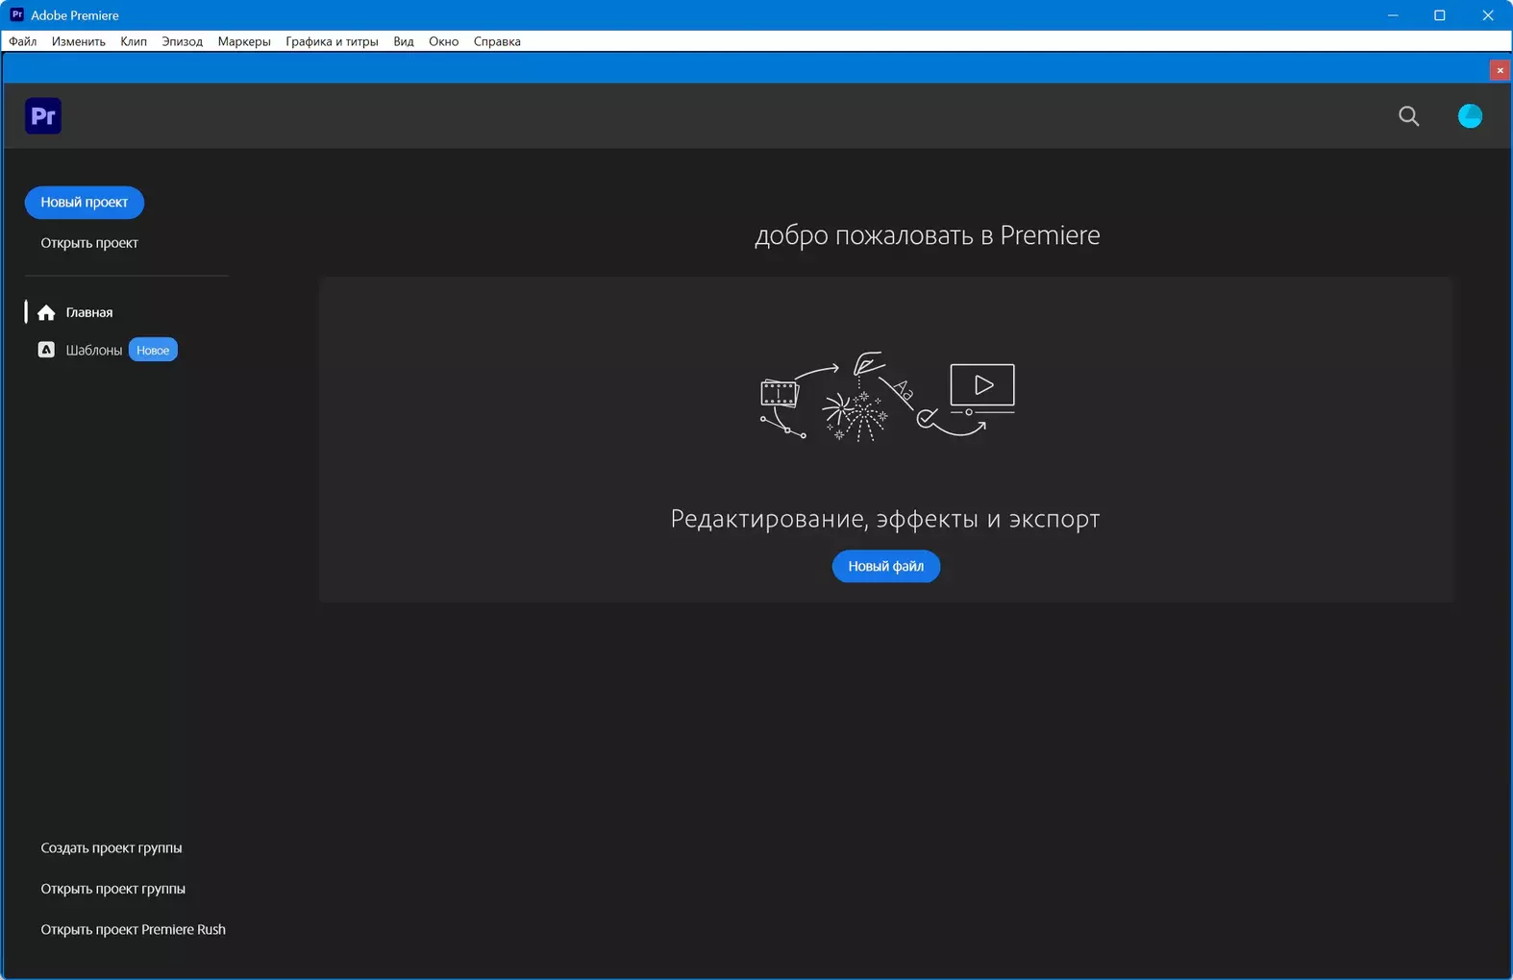Click the Главная home icon

(x=46, y=312)
